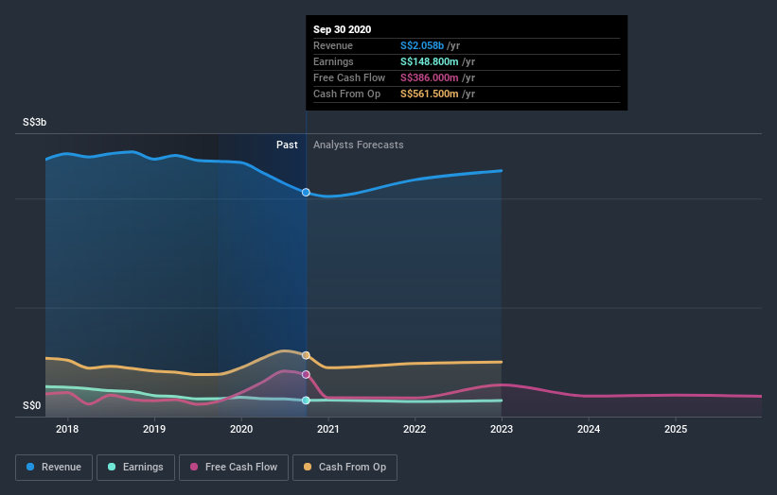
Task: Click the Free Cash Flow pink data point
Action: [x=306, y=374]
